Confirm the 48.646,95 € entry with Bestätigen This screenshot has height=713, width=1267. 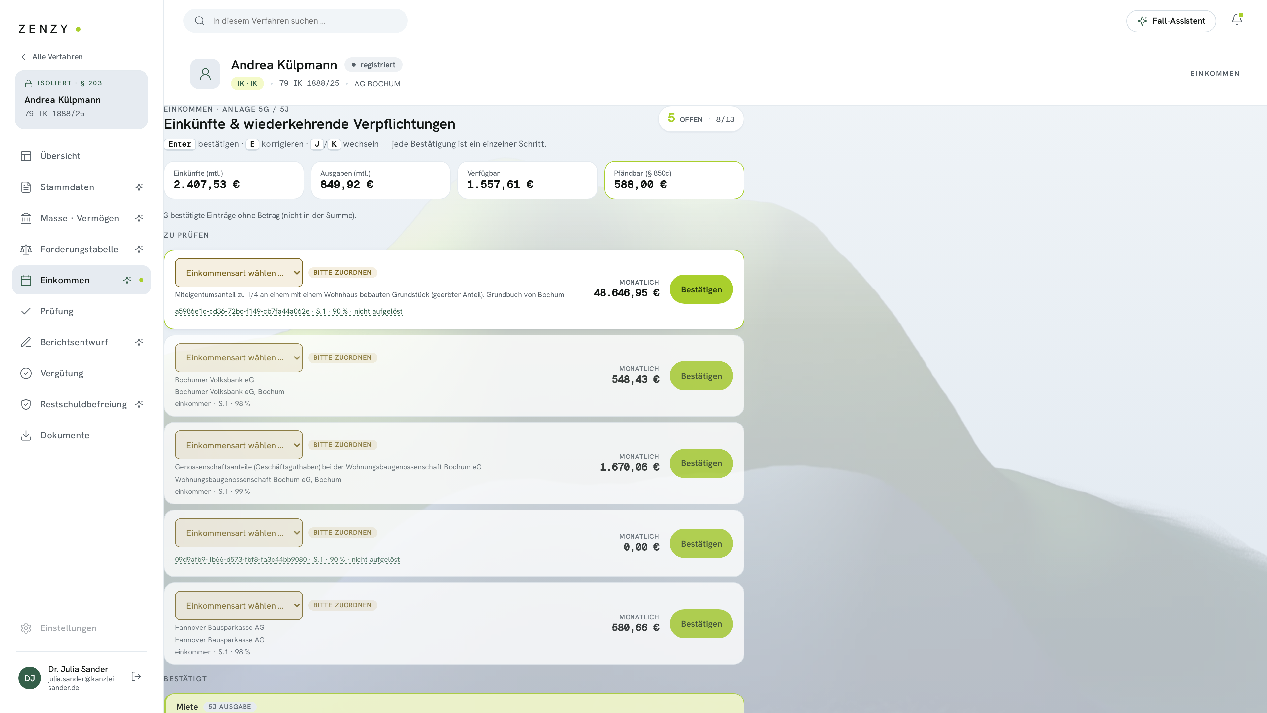pos(701,289)
